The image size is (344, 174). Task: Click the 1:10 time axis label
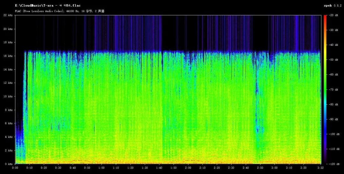116,168
